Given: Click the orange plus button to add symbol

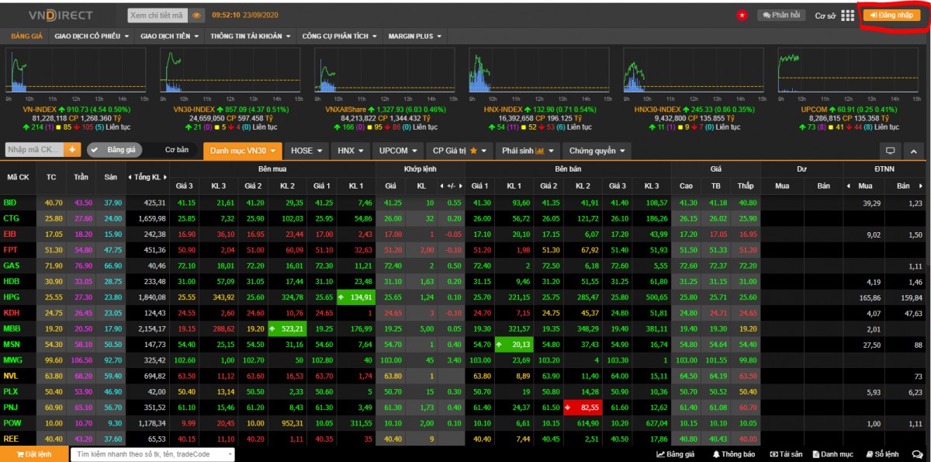Looking at the screenshot, I should tap(73, 150).
